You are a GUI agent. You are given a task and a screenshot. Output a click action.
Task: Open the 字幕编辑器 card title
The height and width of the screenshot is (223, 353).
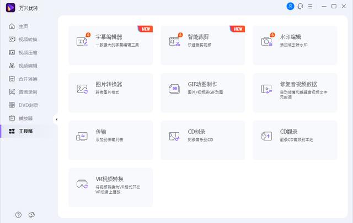coord(109,37)
